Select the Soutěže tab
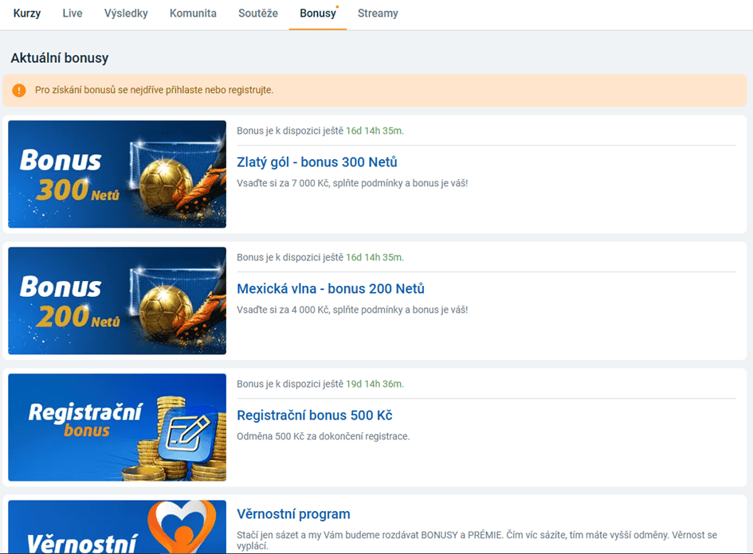753x554 pixels. tap(258, 14)
